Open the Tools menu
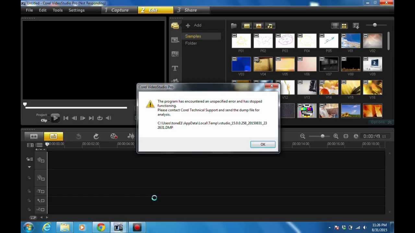The image size is (415, 233). (x=58, y=10)
